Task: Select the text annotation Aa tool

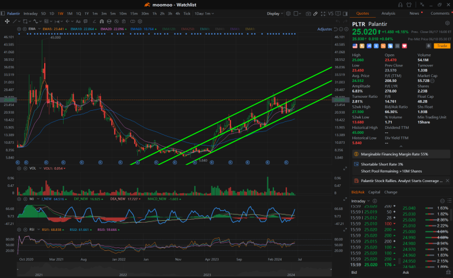Action: pyautogui.click(x=78, y=21)
